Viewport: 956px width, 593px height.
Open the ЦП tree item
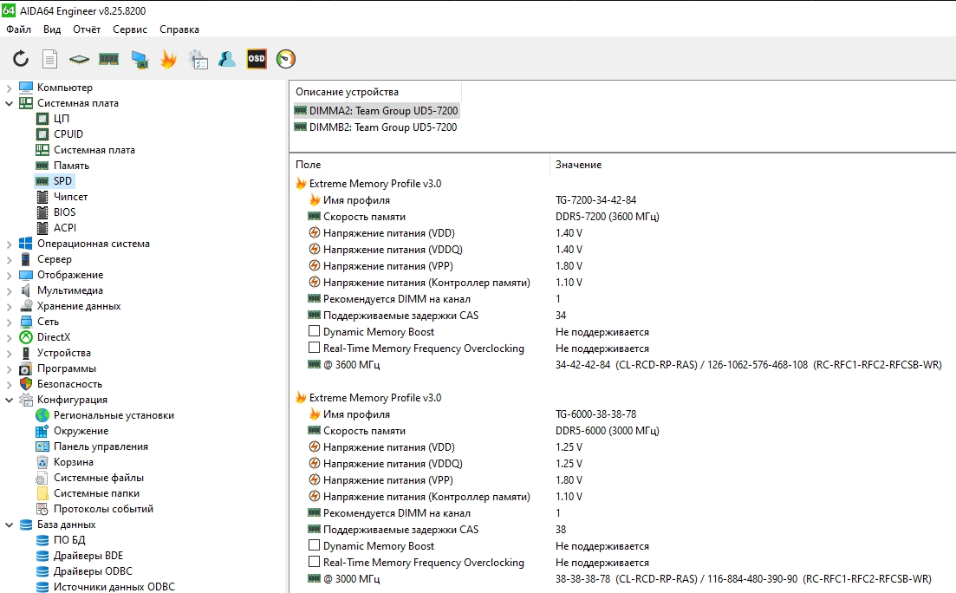pos(62,119)
